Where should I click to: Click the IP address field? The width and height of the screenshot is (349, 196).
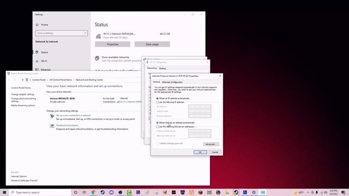pyautogui.click(x=200, y=107)
